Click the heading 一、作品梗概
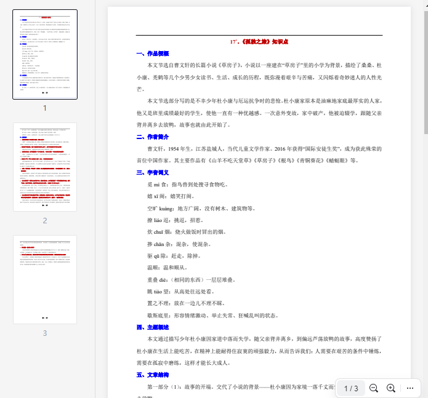Image resolution: width=428 pixels, height=398 pixels. coord(152,54)
